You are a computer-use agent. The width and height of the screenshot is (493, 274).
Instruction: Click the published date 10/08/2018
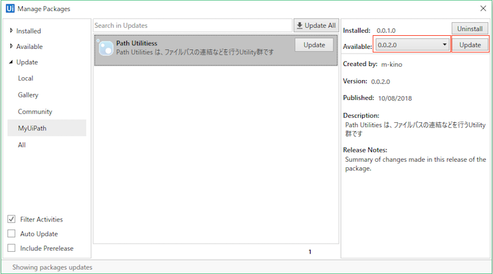coord(395,98)
